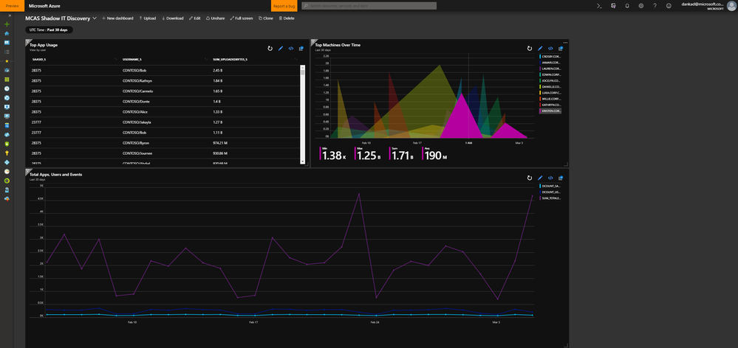738x348 pixels.
Task: Open the query code icon on the Total Apps, Users and Events tile
Action: point(550,178)
